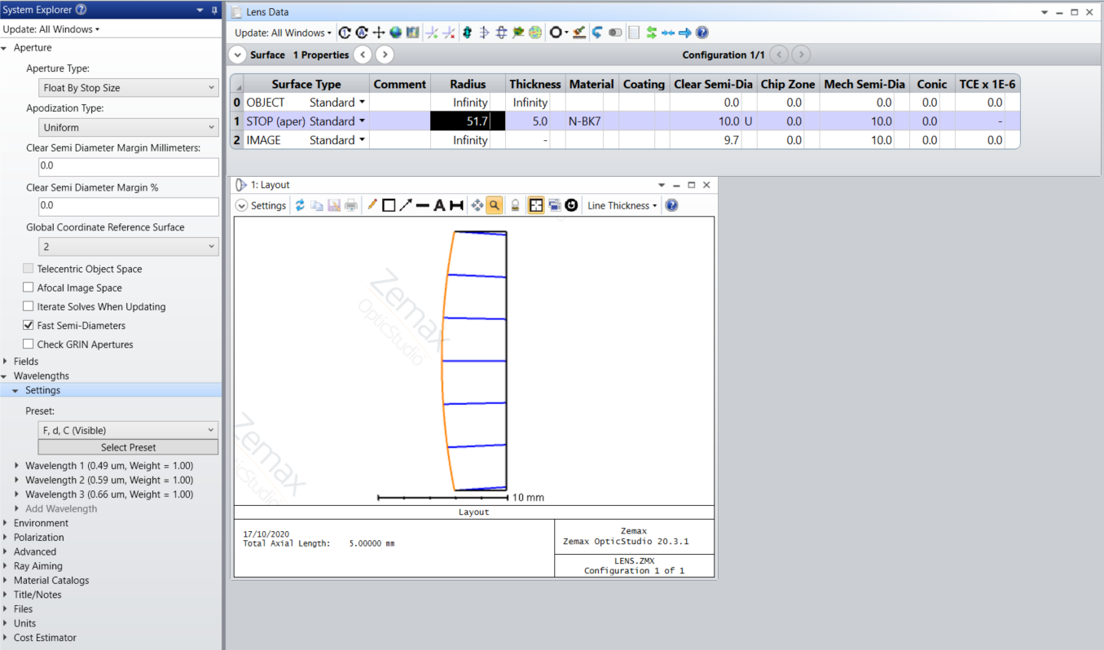Click Add Wavelength entry
This screenshot has width=1104, height=650.
click(61, 509)
